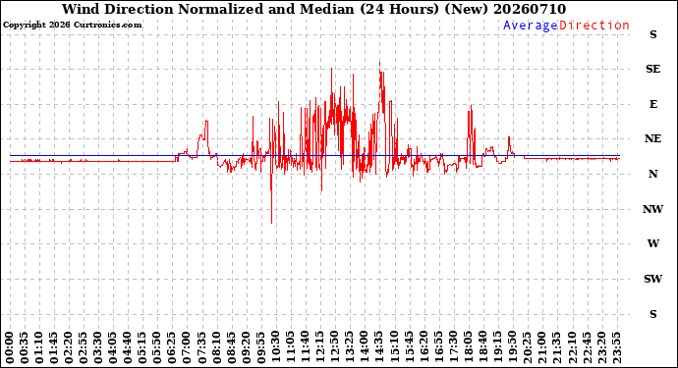Click the 22:45 time axis label
This screenshot has width=678, height=368.
click(x=587, y=348)
